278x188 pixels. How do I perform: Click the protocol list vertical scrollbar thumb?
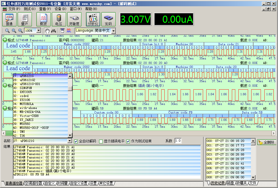[70, 88]
